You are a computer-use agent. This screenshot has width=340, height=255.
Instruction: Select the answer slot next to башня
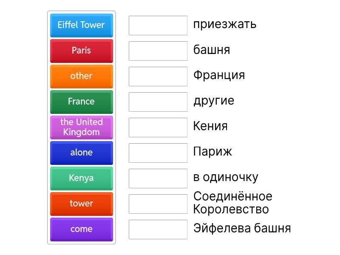(x=158, y=51)
